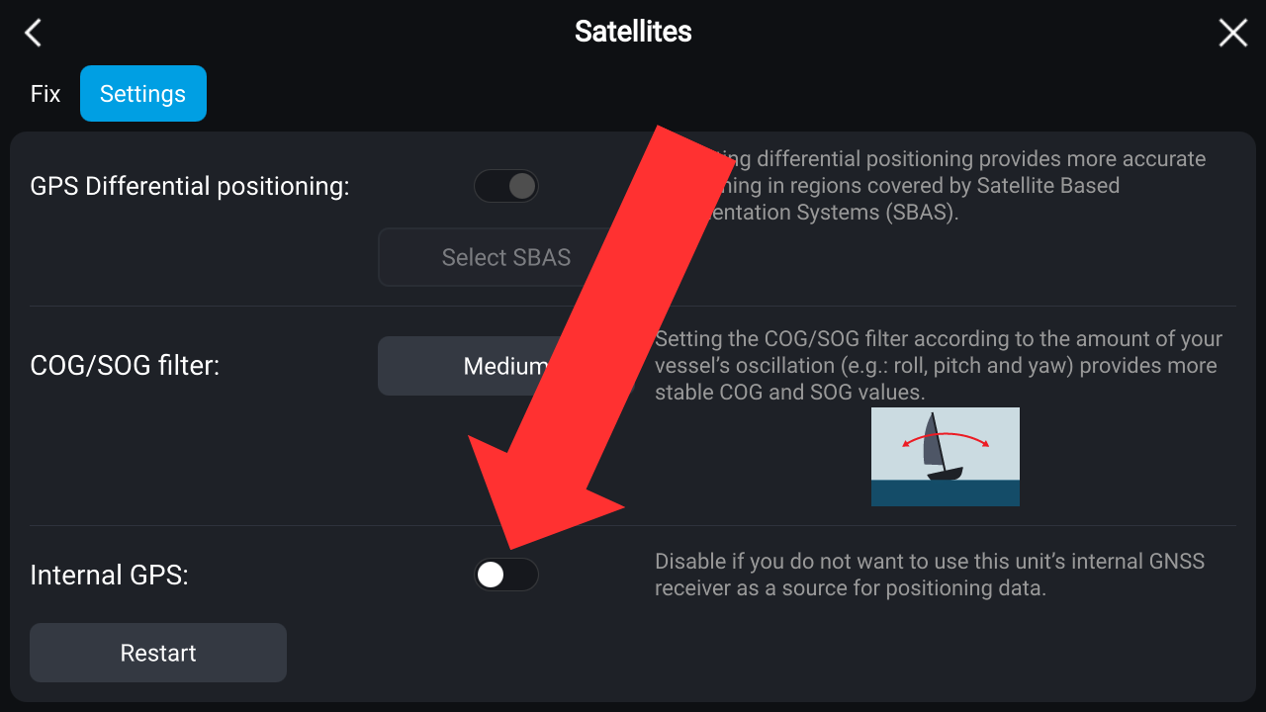The image size is (1266, 712).
Task: Close the Satellites page with X
Action: pyautogui.click(x=1232, y=33)
